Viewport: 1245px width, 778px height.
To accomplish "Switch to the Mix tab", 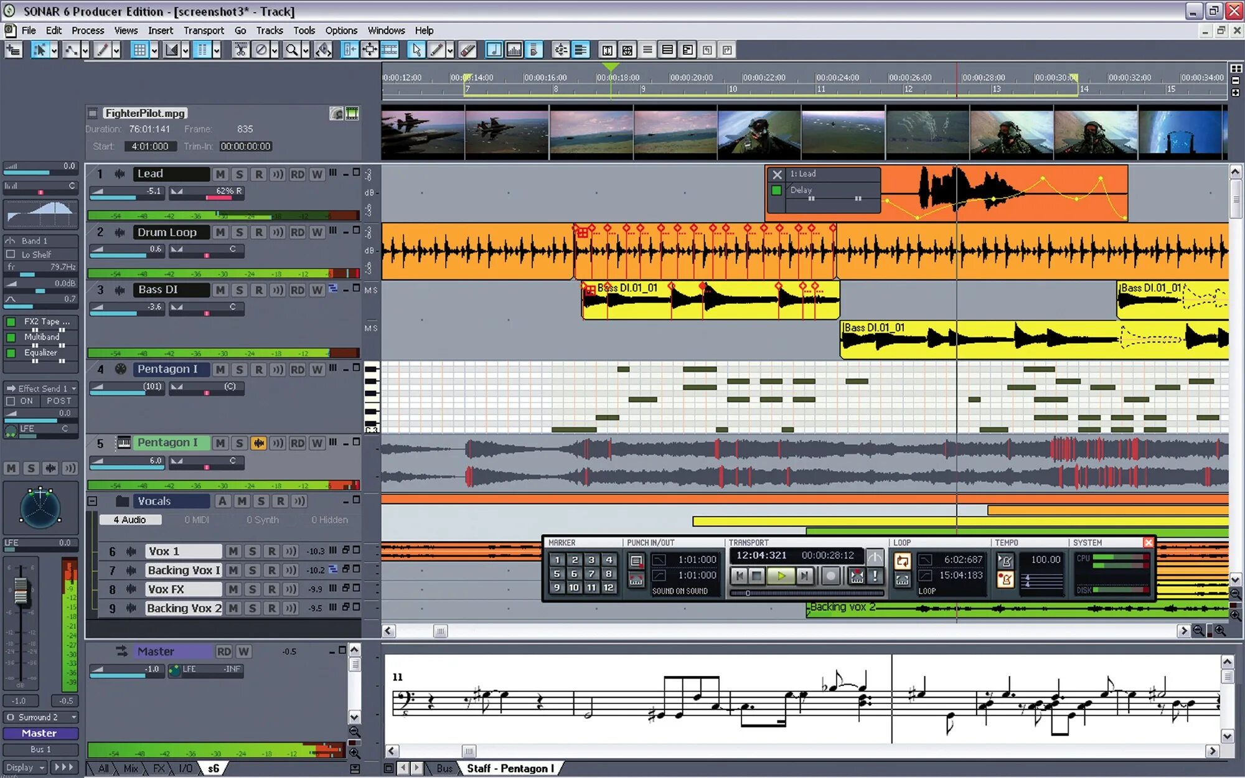I will coord(131,769).
